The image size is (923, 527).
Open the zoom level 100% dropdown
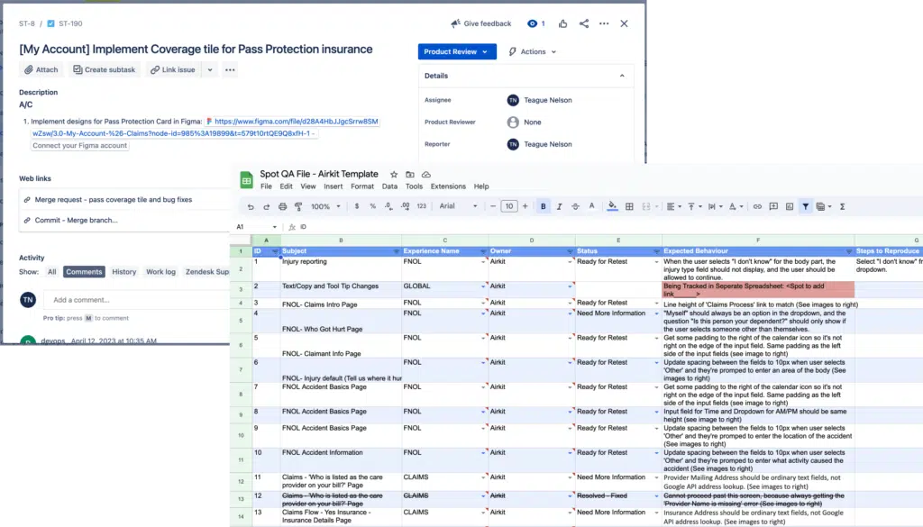pos(325,206)
